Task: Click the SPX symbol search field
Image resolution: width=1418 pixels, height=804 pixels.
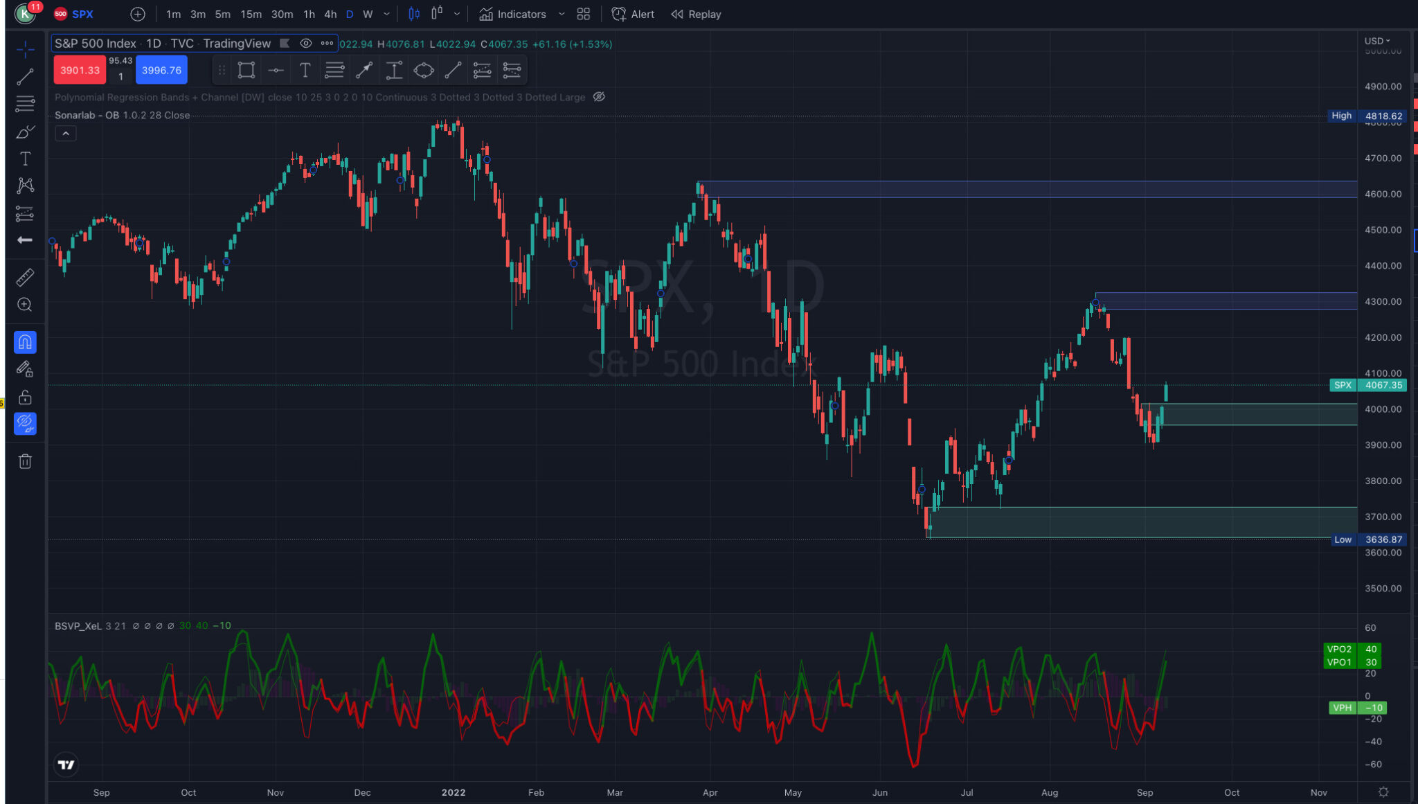Action: (x=82, y=14)
